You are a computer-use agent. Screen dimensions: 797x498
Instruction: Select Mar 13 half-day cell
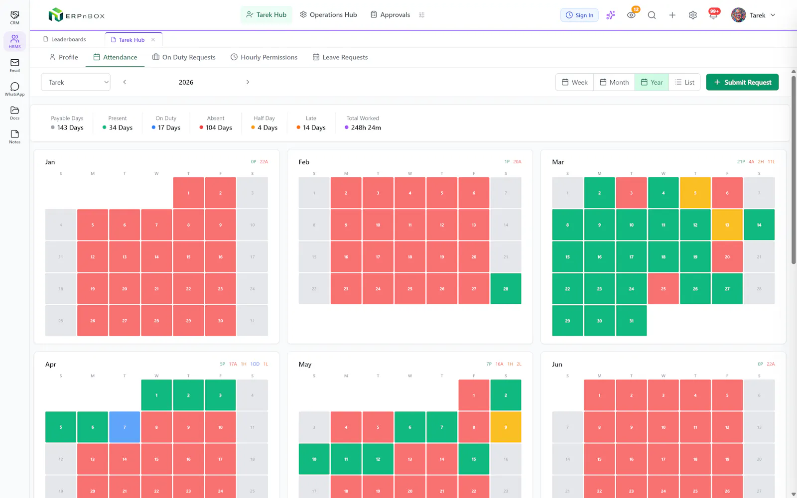[727, 225]
